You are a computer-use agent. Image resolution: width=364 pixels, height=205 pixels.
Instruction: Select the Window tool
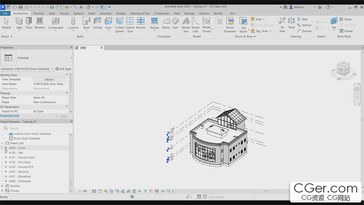click(39, 23)
